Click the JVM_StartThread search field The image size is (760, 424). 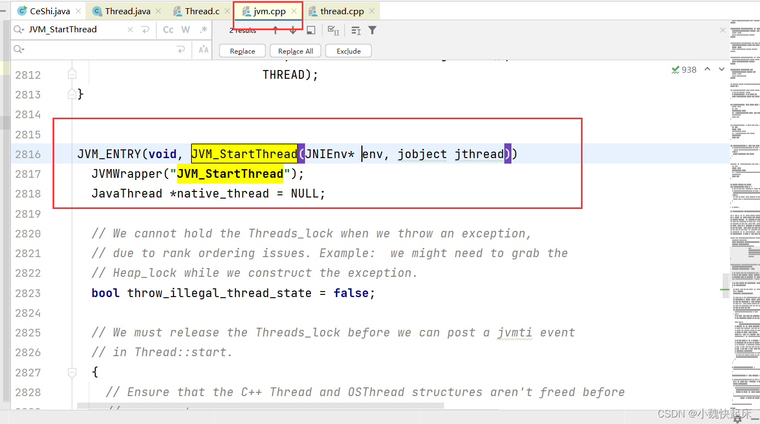[x=76, y=30]
